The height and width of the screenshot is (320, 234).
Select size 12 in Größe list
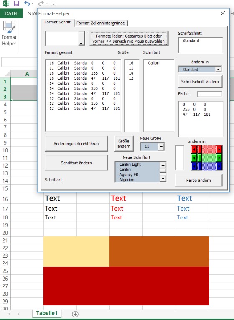pyautogui.click(x=131, y=78)
